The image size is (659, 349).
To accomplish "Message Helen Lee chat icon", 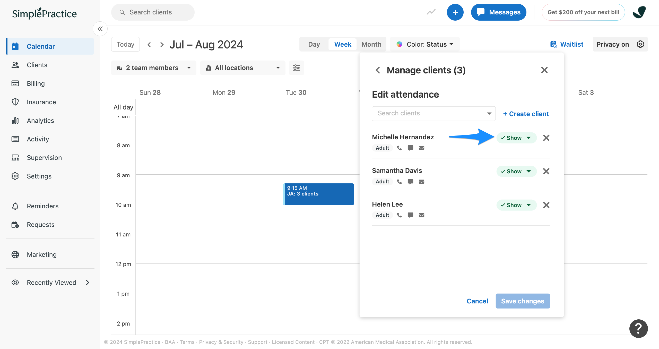I will coord(410,215).
